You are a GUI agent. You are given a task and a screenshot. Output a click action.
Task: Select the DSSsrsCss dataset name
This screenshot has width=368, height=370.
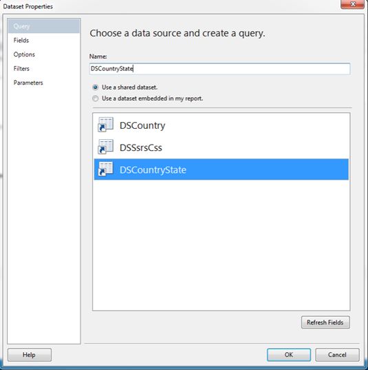[x=140, y=147]
